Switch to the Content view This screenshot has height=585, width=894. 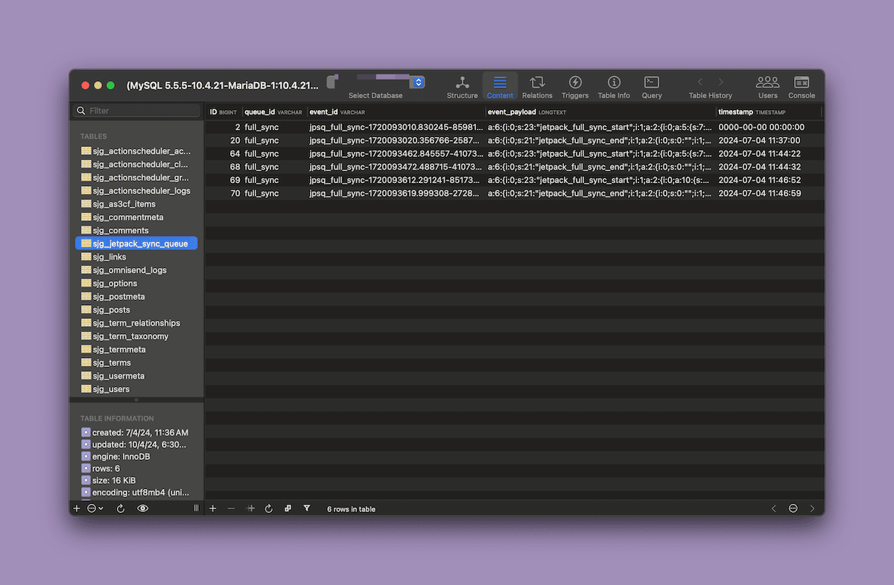click(x=500, y=86)
